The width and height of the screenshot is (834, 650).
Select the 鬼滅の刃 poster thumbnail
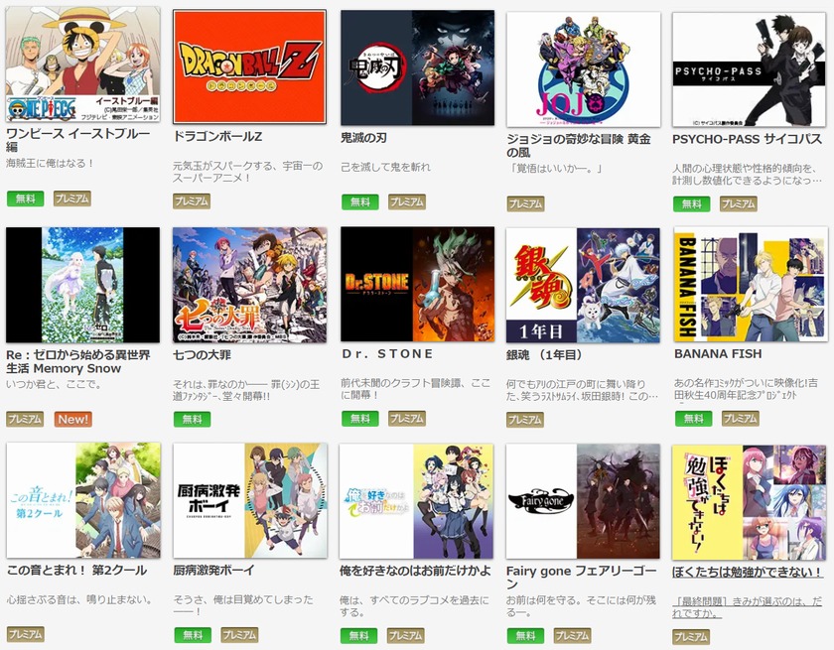[418, 67]
